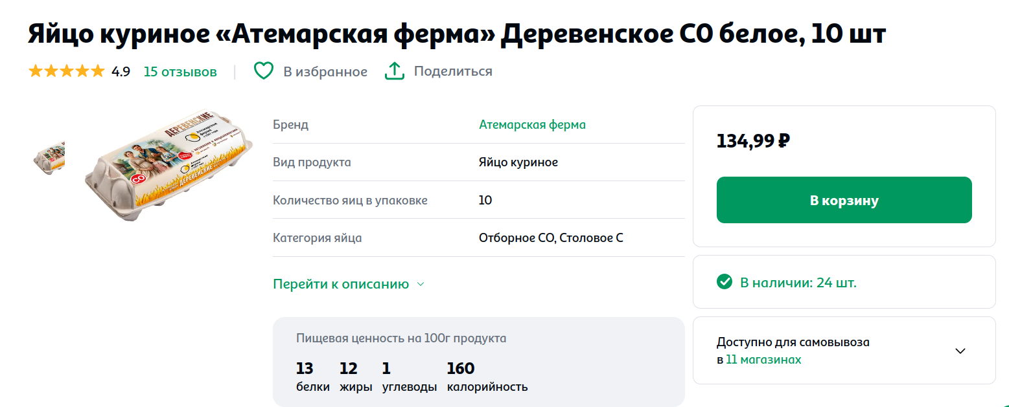Click В наличии: 24 шт. text
This screenshot has width=1009, height=407.
[x=798, y=282]
